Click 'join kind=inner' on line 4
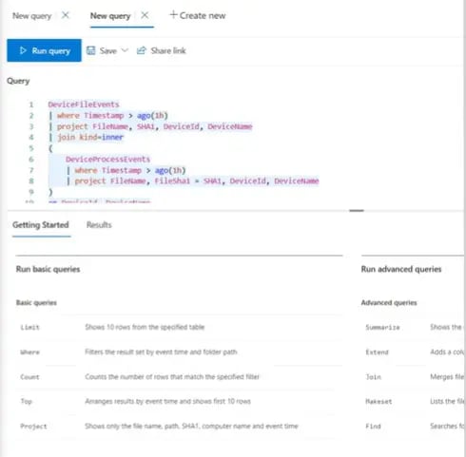The image size is (466, 457). [90, 137]
